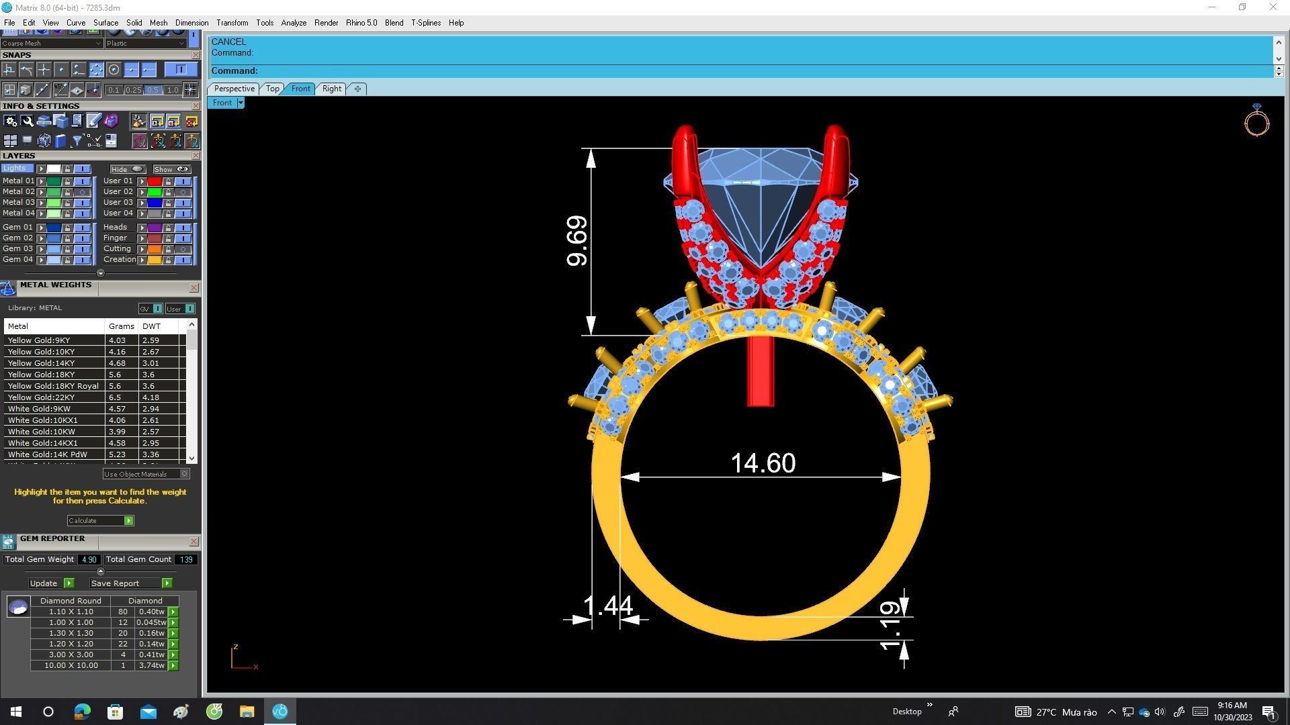Click the purple gem box icon
The height and width of the screenshot is (725, 1290).
111,121
